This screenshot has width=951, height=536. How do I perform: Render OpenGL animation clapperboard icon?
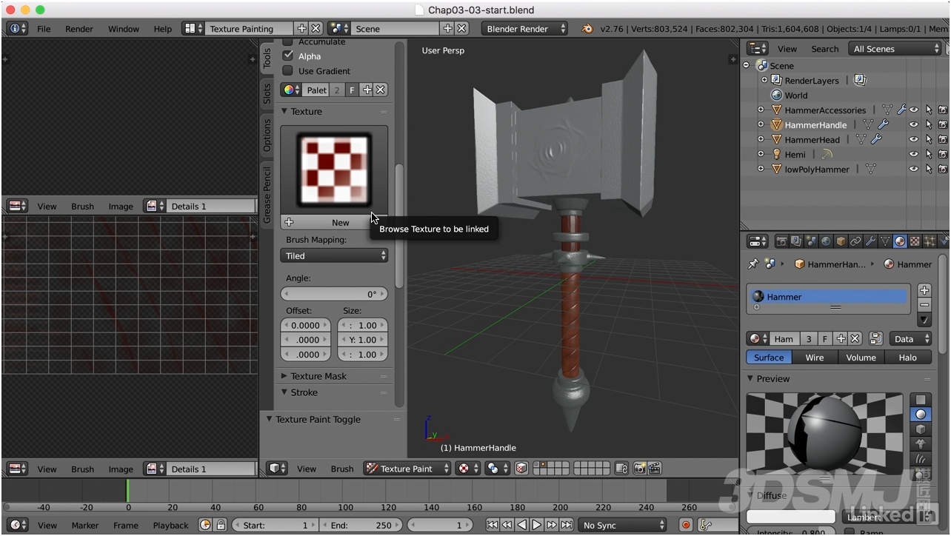655,469
